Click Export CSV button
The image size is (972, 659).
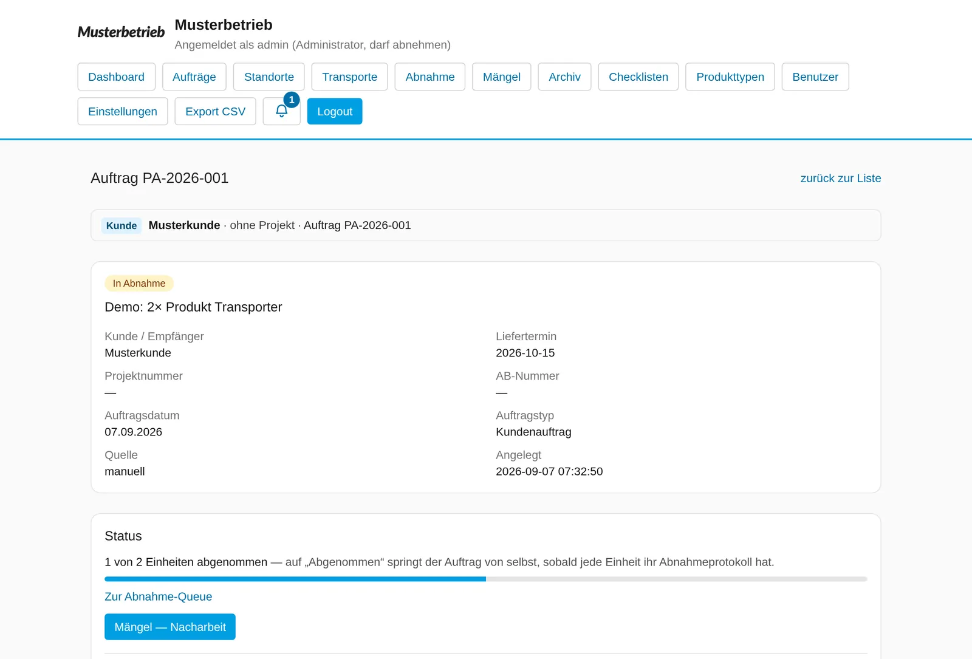216,112
